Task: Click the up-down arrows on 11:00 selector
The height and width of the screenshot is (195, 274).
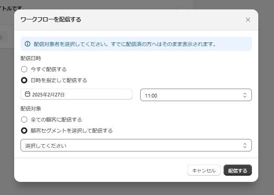Action: [x=245, y=95]
